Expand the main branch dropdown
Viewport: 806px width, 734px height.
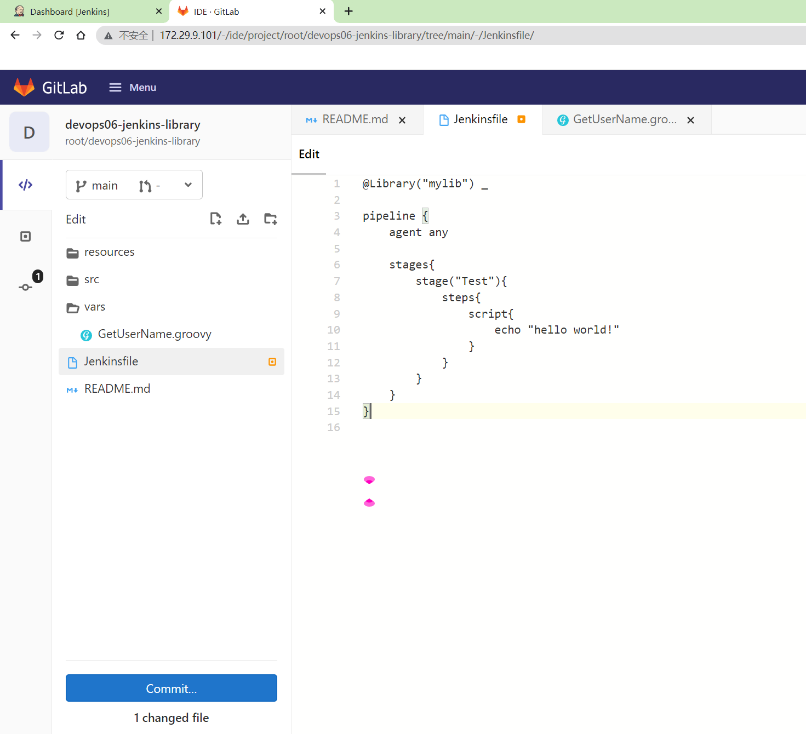[134, 185]
